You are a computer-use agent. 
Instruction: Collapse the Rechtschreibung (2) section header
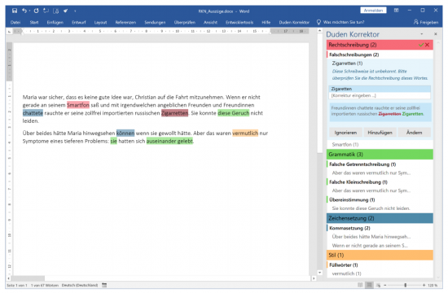click(380, 45)
